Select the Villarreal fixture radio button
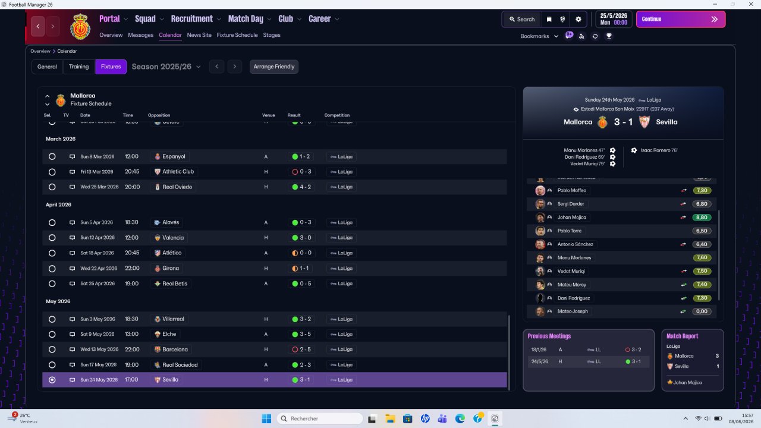 click(x=52, y=319)
